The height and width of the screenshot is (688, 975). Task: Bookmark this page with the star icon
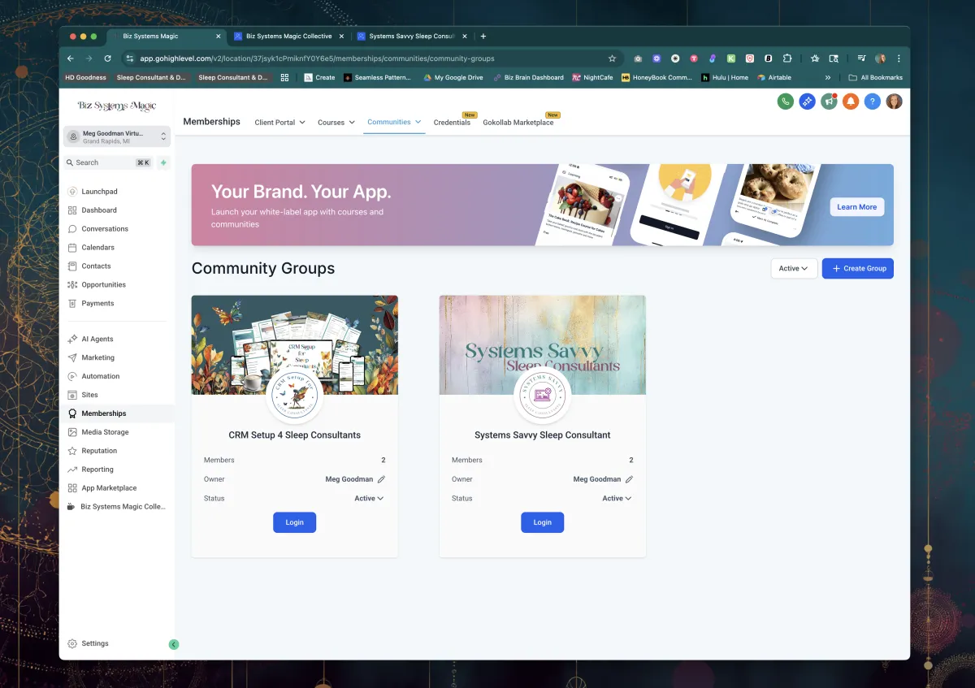click(x=612, y=58)
